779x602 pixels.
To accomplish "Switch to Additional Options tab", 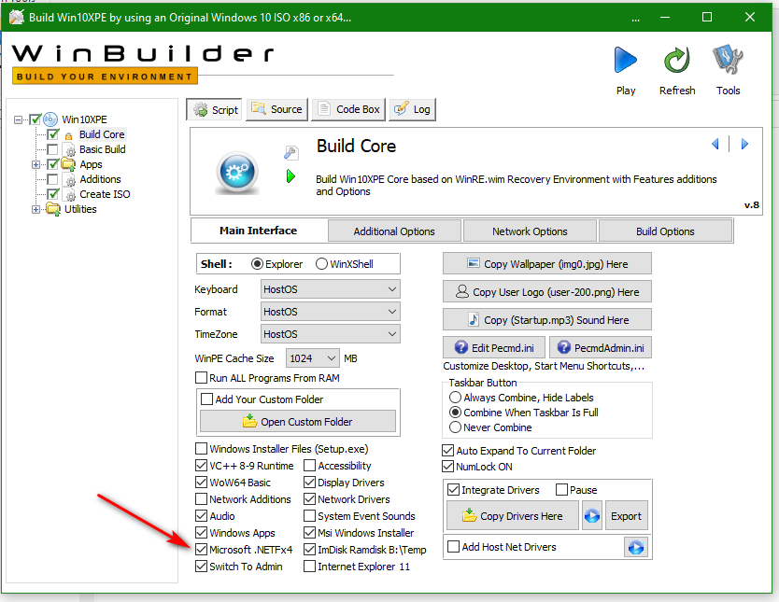I will coord(394,231).
